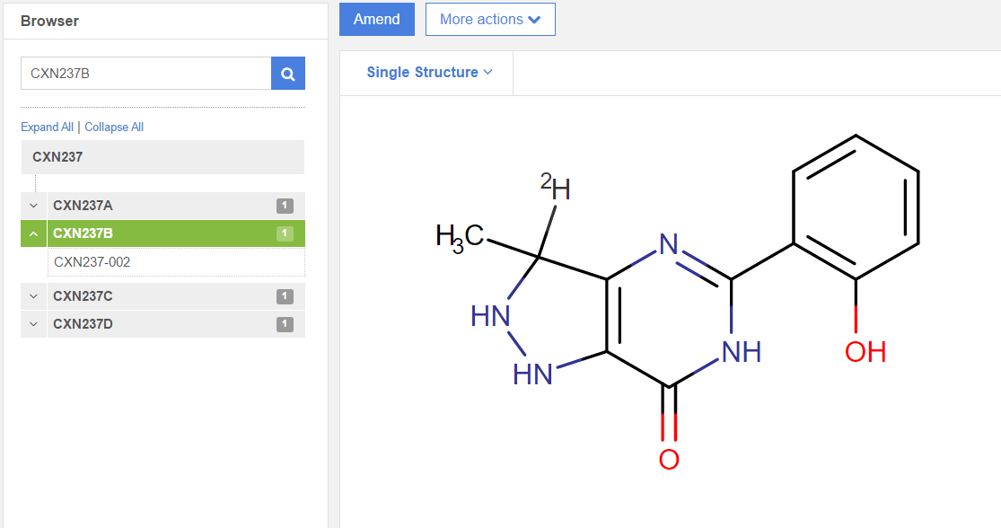Select the CXN237D row label

83,324
